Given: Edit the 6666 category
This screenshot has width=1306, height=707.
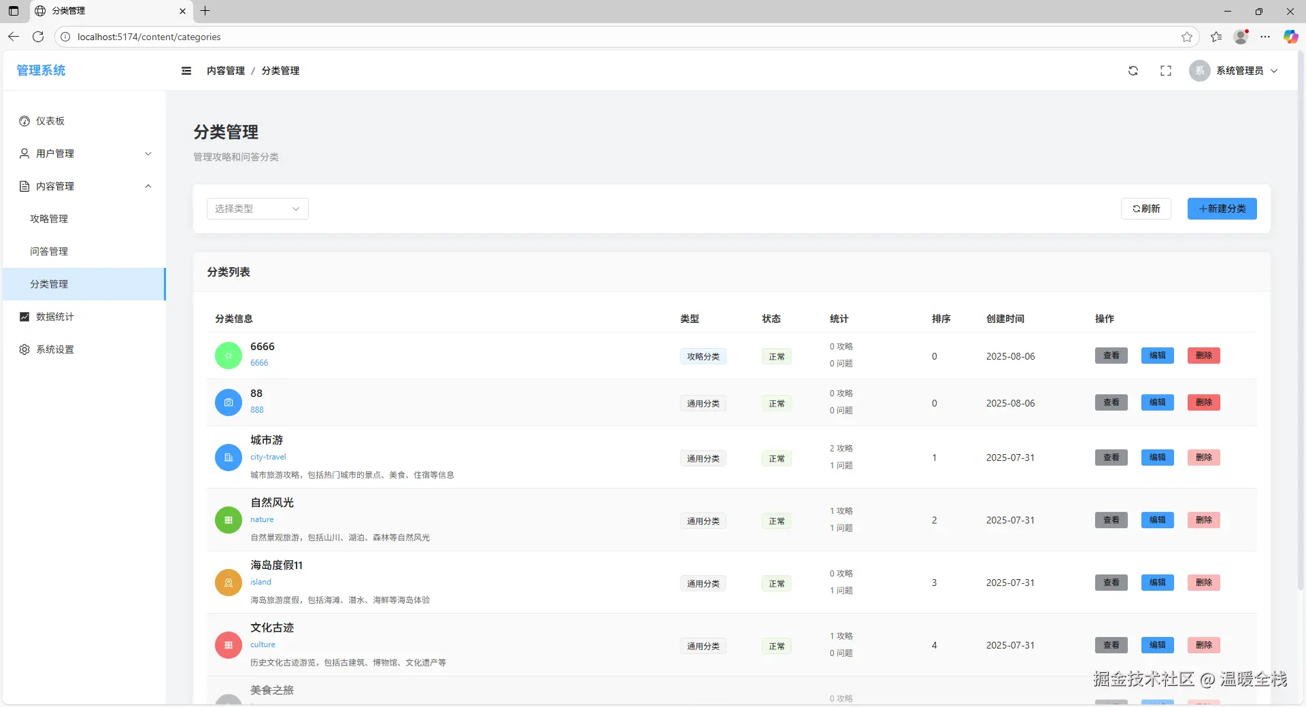Looking at the screenshot, I should [x=1158, y=356].
